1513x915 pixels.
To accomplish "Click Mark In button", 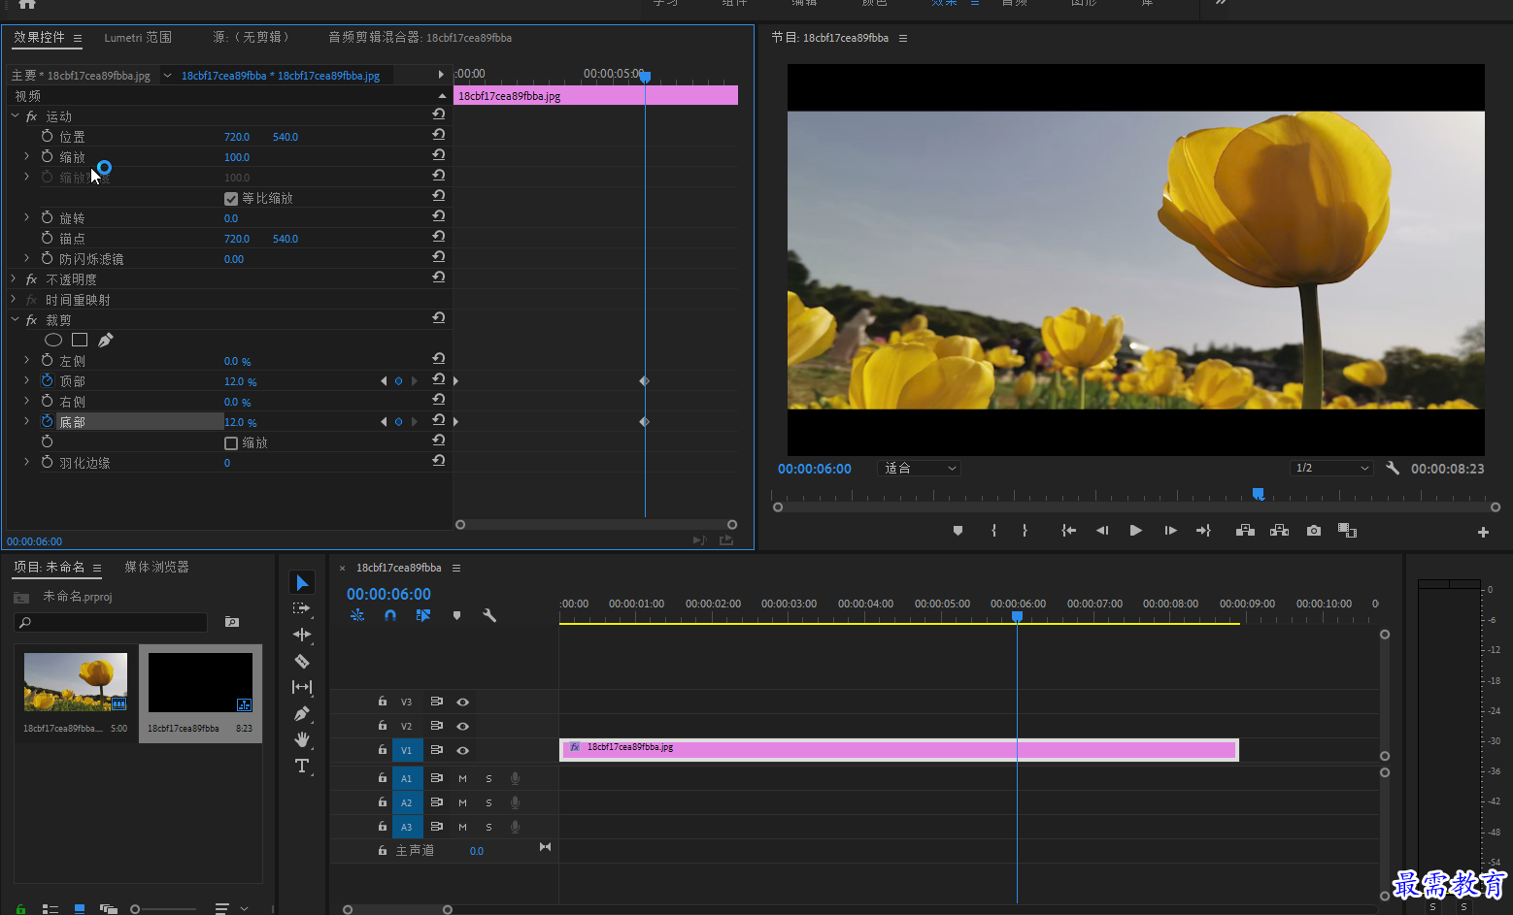I will coord(993,531).
